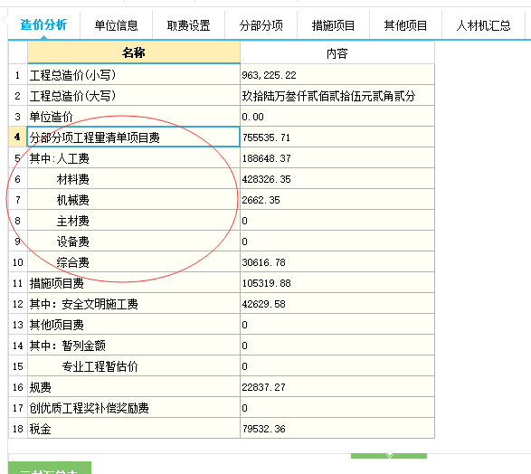
Task: Select the 专业工程暂估价 cell
Action: coord(134,366)
